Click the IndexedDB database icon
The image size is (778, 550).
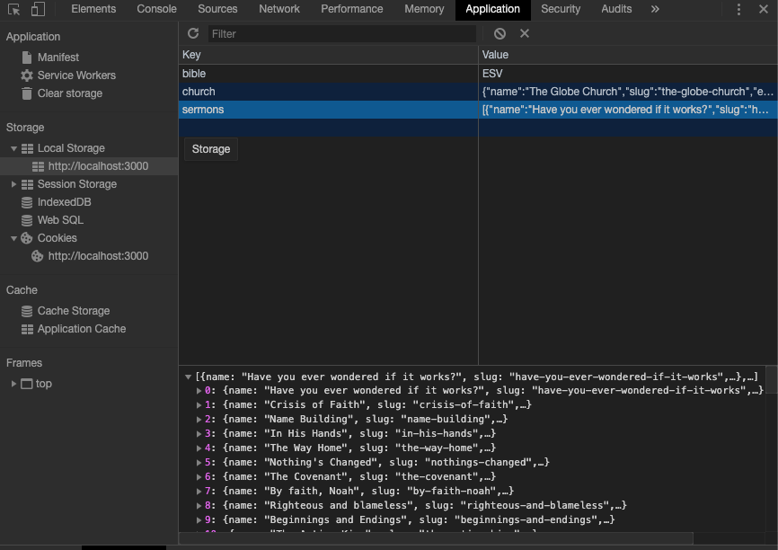[x=27, y=202]
